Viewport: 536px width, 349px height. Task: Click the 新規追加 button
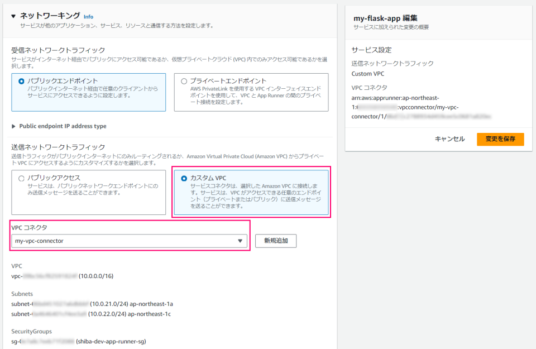coord(275,241)
